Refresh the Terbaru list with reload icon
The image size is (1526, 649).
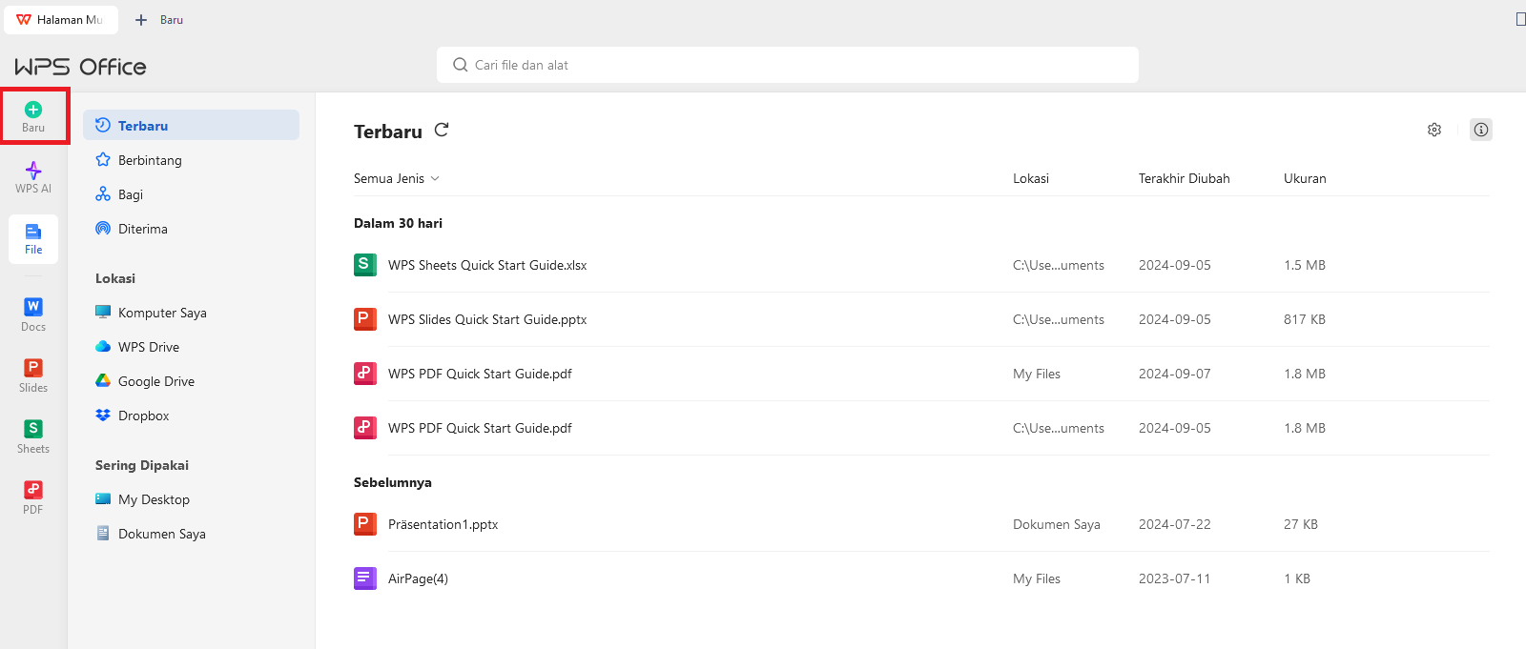(x=442, y=130)
